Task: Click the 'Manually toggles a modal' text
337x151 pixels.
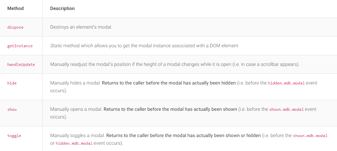Action: [78, 136]
